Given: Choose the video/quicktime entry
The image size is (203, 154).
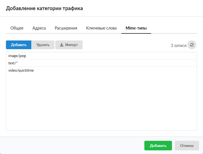Looking at the screenshot, I should point(21,71).
